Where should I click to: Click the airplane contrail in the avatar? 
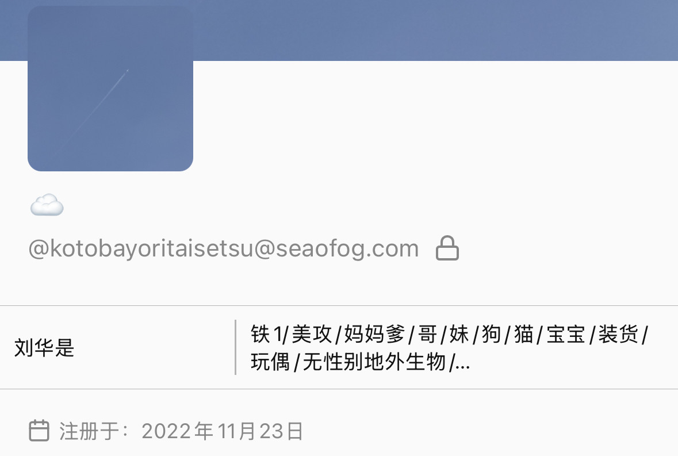91,112
